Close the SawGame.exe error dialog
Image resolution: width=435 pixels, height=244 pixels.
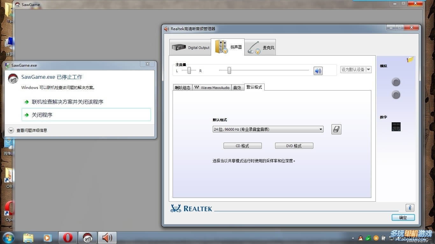click(148, 64)
